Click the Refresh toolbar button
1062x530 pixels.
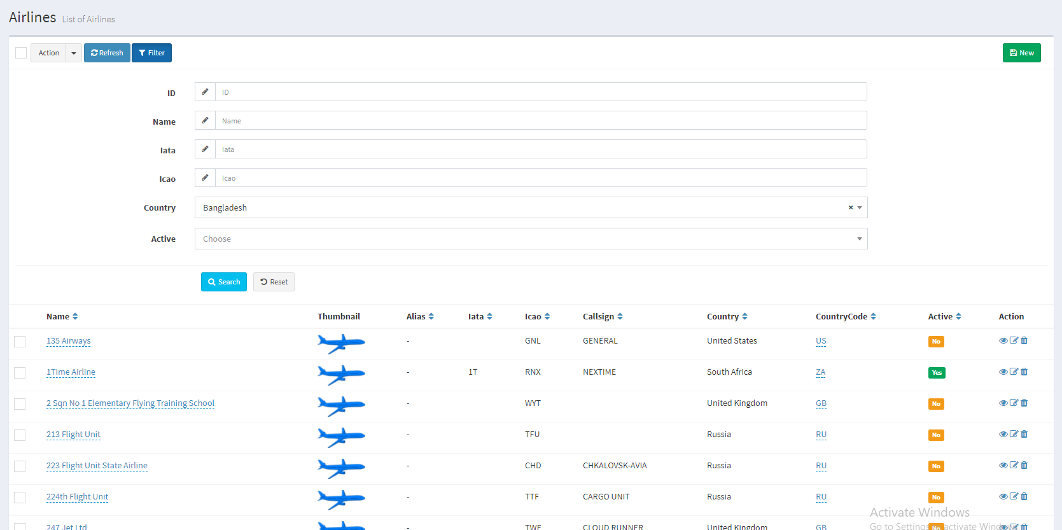pyautogui.click(x=107, y=53)
